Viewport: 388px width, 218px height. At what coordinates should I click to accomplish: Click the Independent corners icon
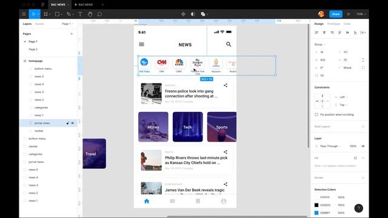tap(363, 68)
